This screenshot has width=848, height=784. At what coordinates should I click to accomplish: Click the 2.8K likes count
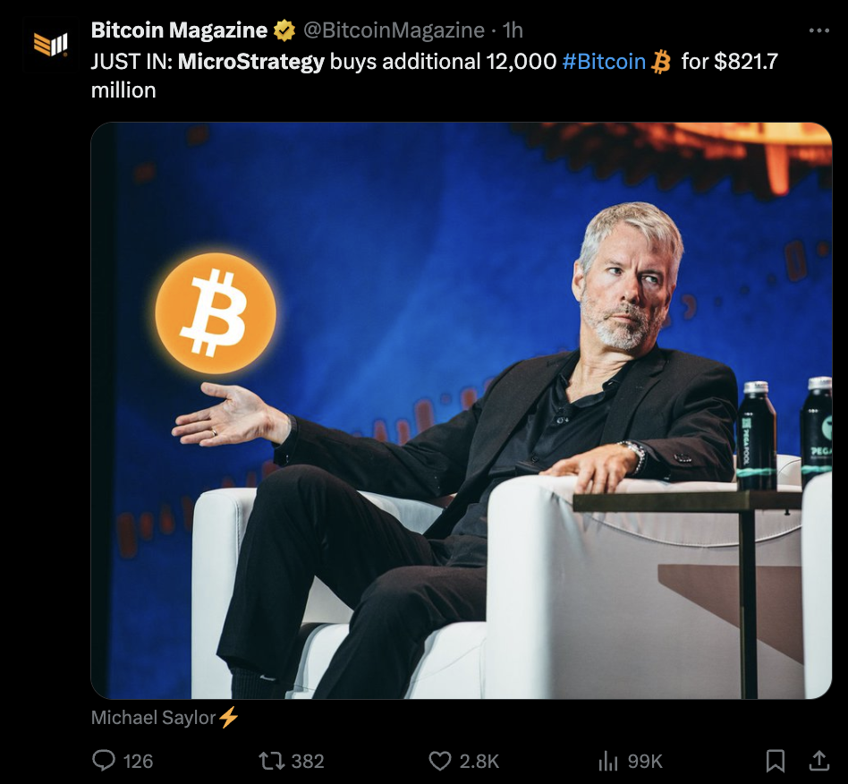(479, 762)
